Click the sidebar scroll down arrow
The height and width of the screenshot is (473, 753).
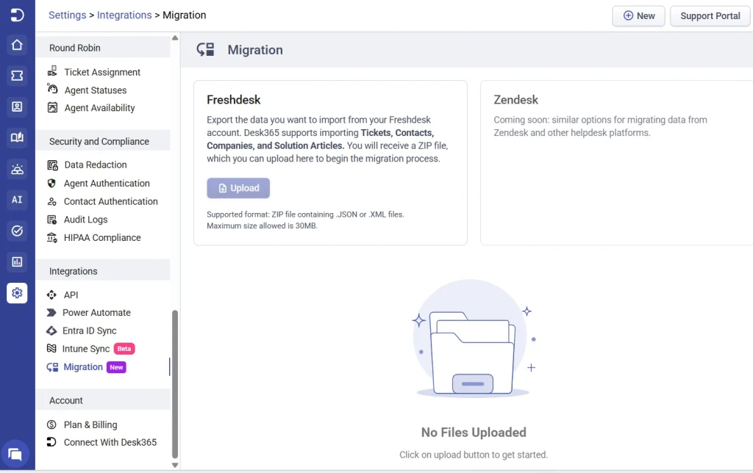click(x=175, y=465)
